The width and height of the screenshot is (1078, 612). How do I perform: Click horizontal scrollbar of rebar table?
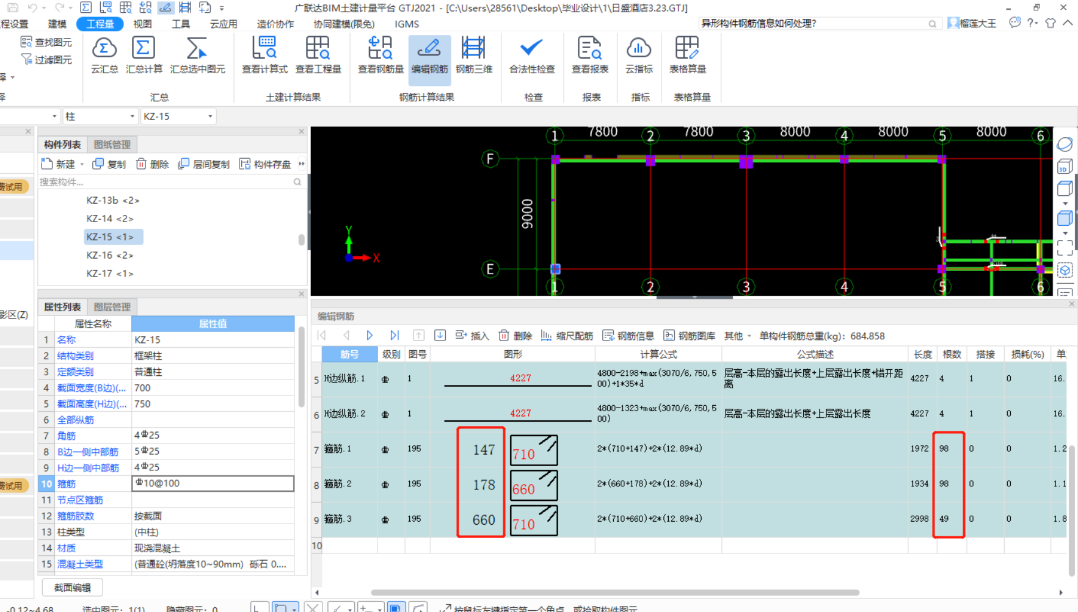(615, 592)
